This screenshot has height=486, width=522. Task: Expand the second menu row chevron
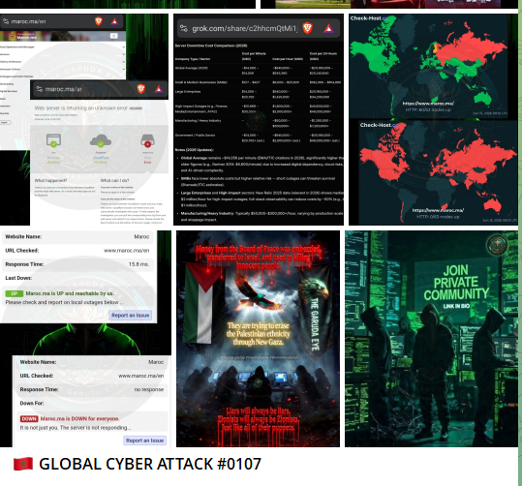click(124, 54)
